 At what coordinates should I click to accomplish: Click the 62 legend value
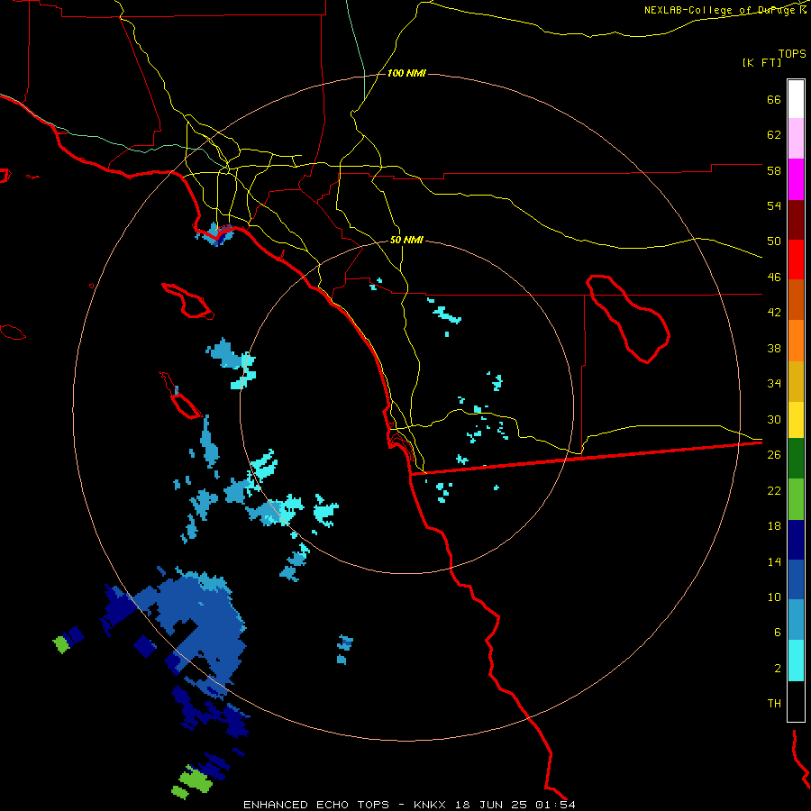(x=774, y=135)
